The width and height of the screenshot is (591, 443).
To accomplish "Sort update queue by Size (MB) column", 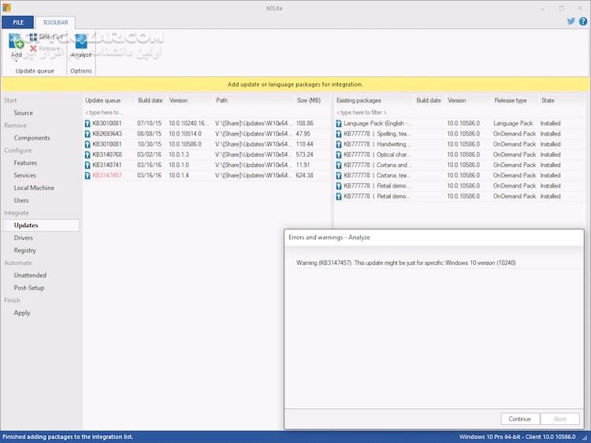I will (308, 101).
